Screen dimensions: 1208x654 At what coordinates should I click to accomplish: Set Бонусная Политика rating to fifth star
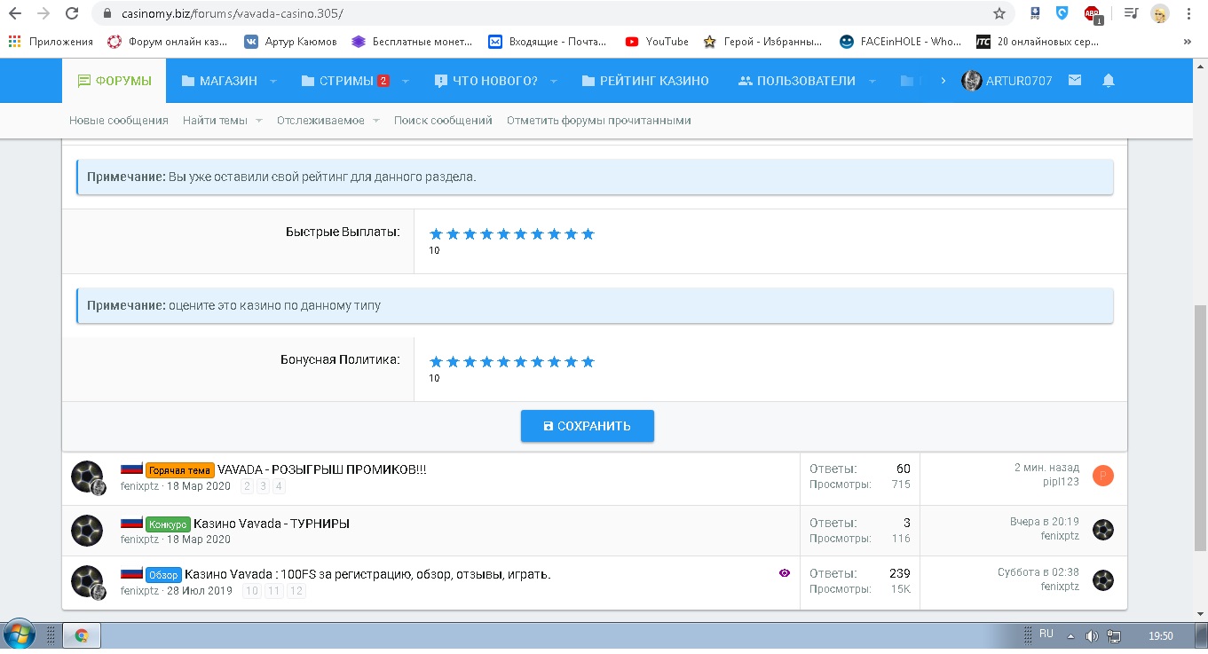503,362
